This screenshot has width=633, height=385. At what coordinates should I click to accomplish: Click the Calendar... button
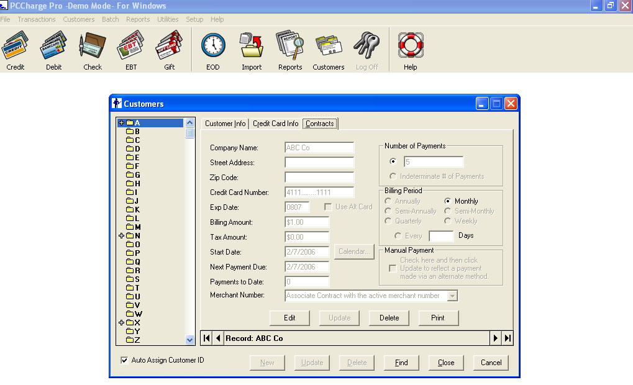coord(354,252)
